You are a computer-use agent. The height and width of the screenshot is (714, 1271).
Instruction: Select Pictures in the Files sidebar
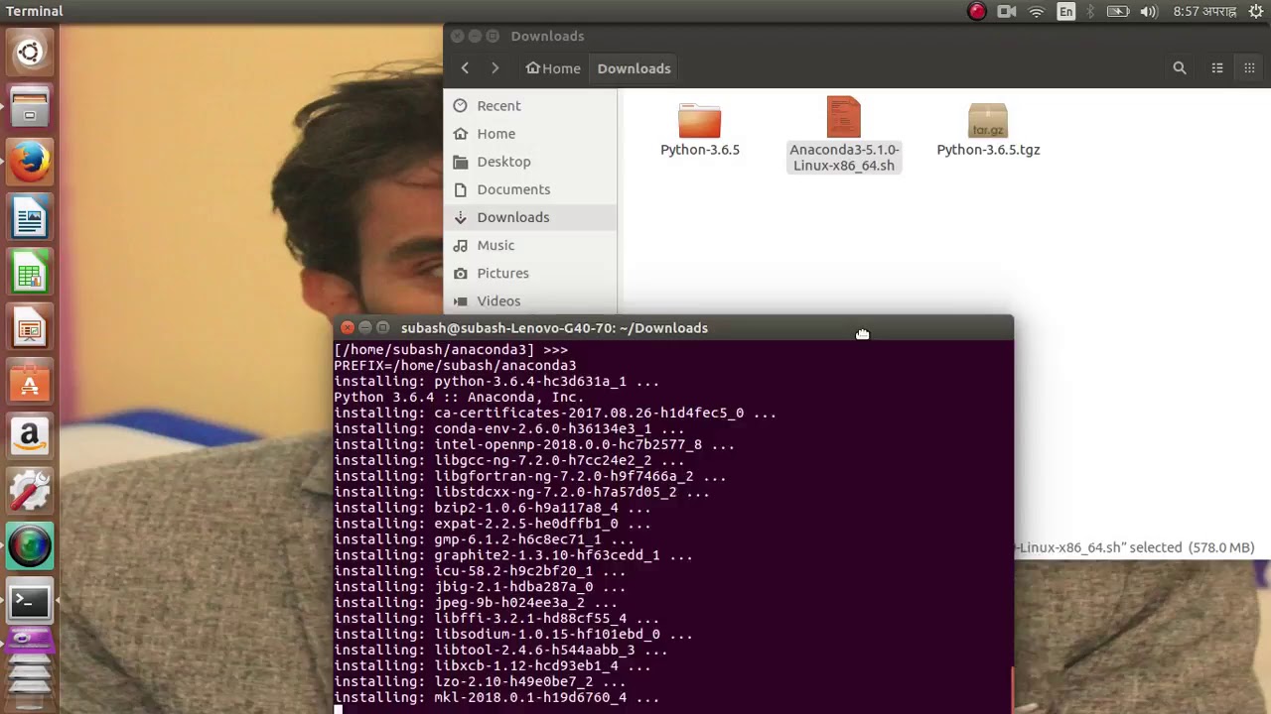[530, 273]
